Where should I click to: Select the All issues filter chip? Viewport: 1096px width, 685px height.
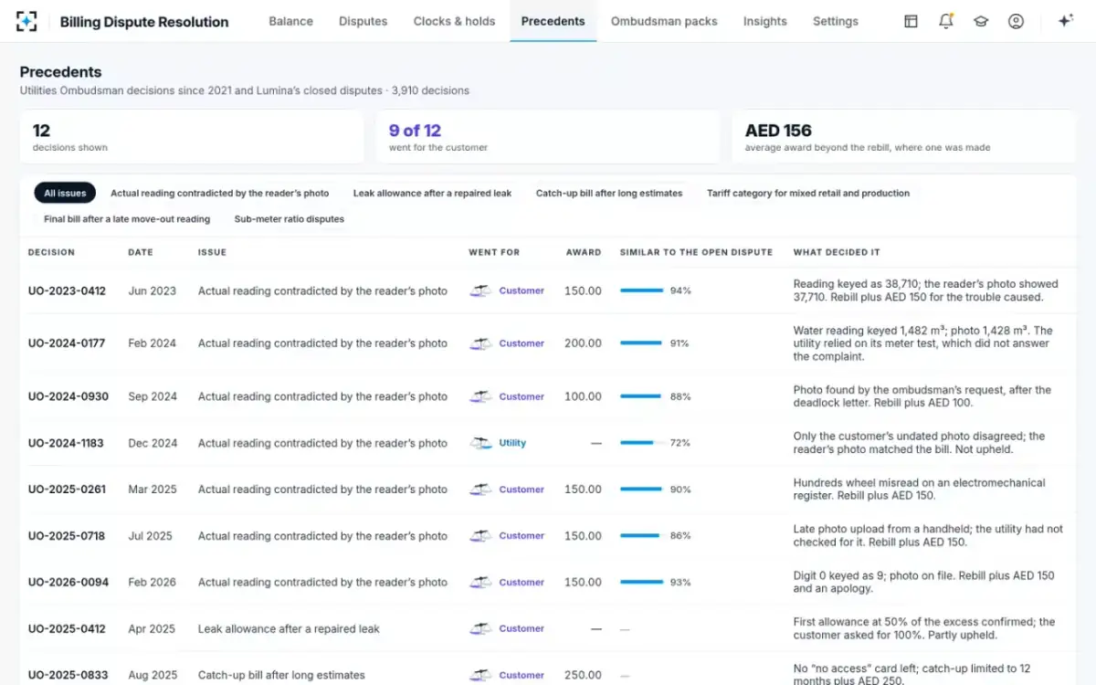click(65, 194)
